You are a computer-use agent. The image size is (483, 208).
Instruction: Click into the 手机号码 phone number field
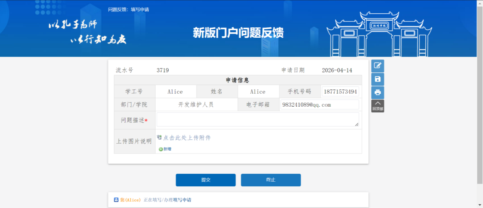click(x=340, y=92)
